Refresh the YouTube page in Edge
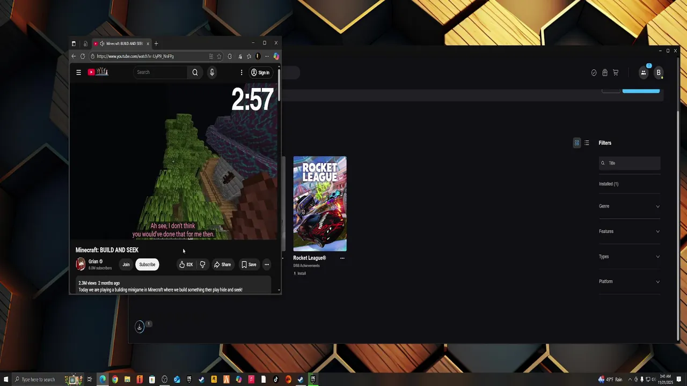687x386 pixels. coord(83,56)
